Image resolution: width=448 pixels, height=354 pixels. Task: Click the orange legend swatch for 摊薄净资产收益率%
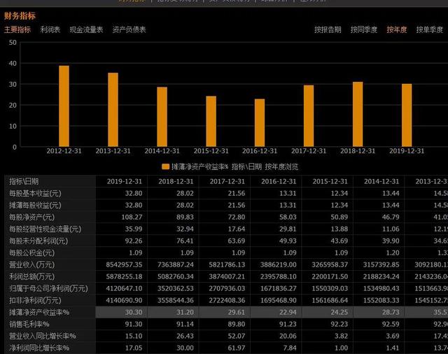point(165,167)
